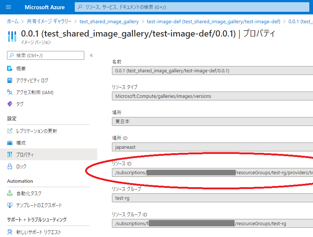Click the Automation section heading
This screenshot has height=237, width=313.
20,181
